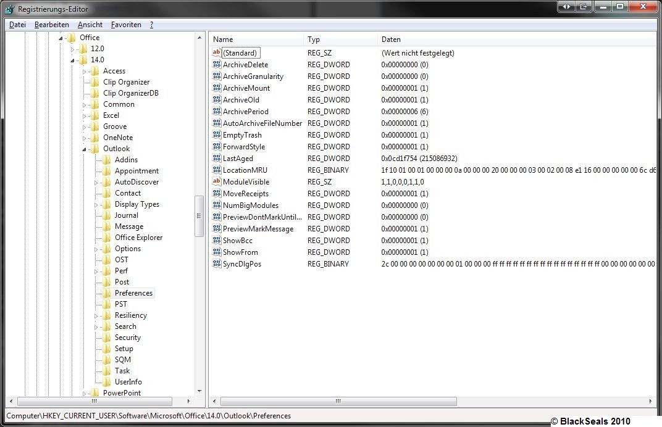Click the Registry Editor icon in title bar
Screen dimensions: 662x427
tap(9, 9)
